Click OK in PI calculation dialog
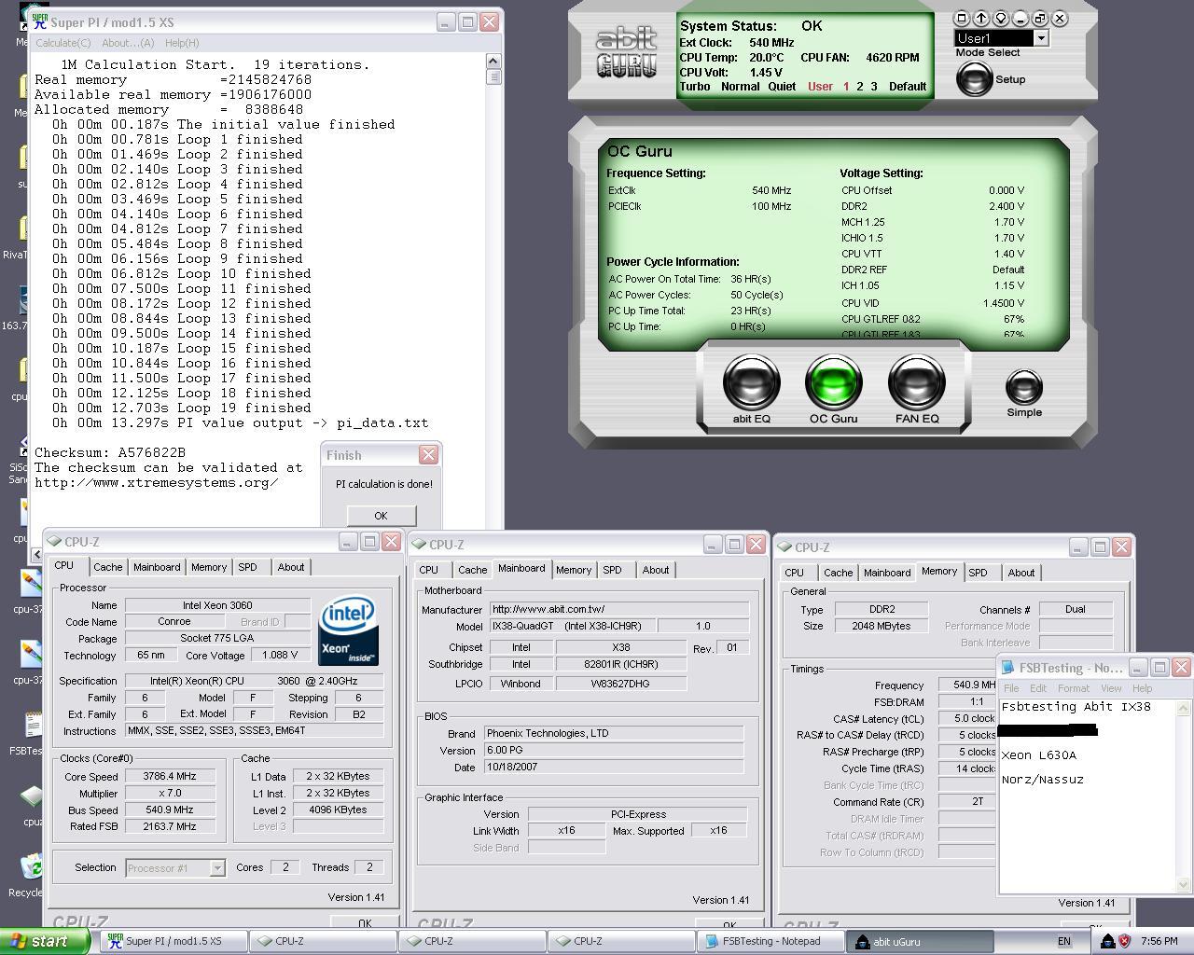Screen dimensions: 1194x955 tap(381, 516)
